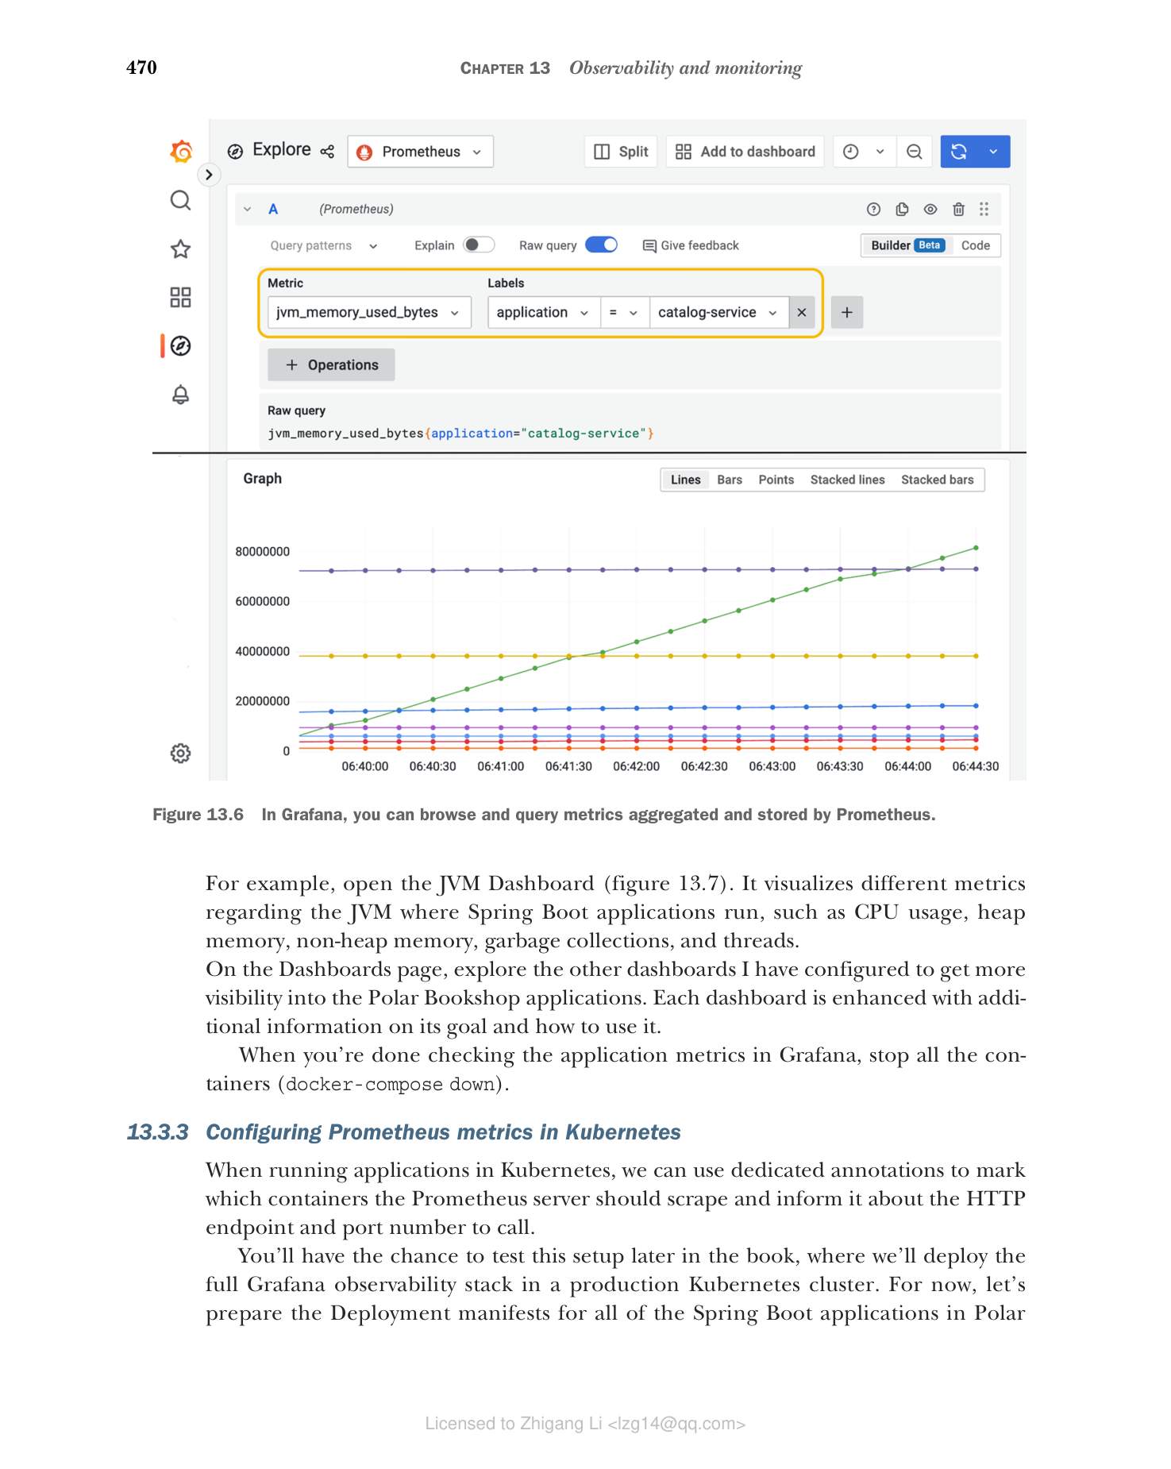Open settings gear in sidebar
This screenshot has height=1469, width=1171.
[x=181, y=753]
